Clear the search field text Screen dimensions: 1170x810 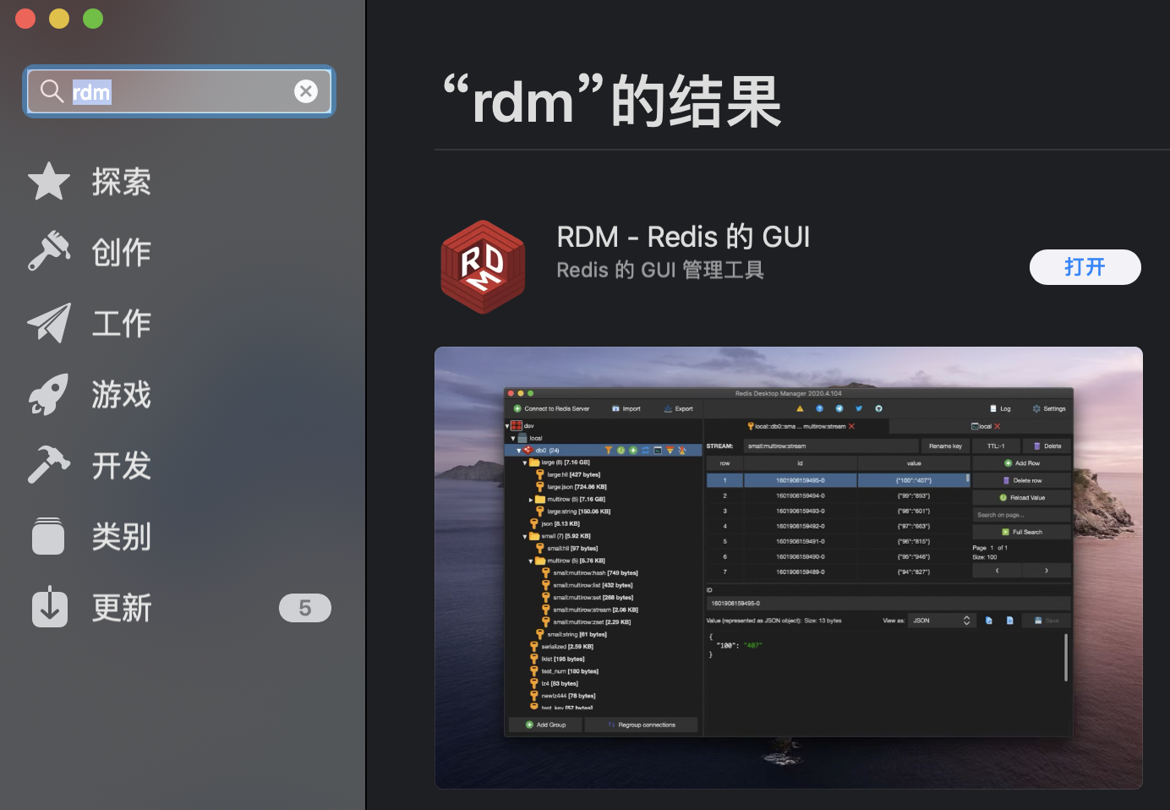pos(306,91)
